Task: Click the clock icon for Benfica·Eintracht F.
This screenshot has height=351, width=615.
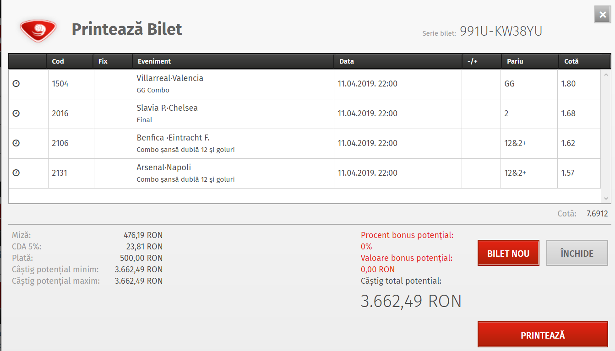Action: (x=16, y=143)
